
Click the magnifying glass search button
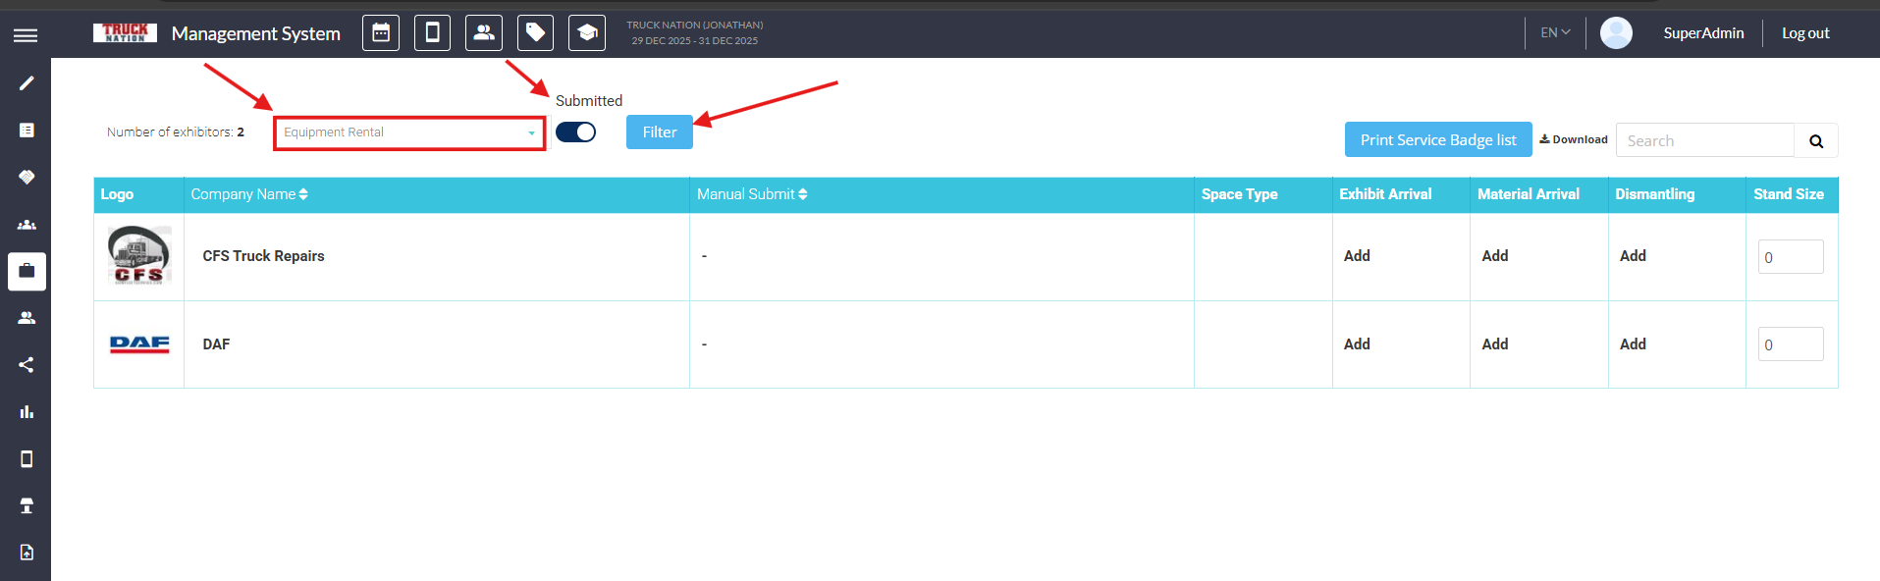coord(1815,141)
